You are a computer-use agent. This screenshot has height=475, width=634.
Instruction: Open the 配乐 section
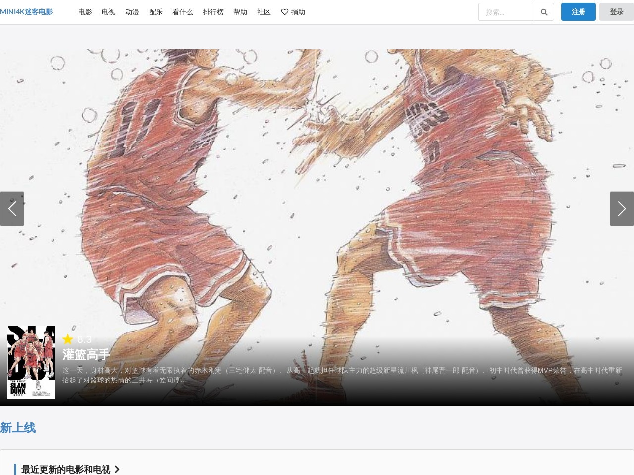point(156,12)
